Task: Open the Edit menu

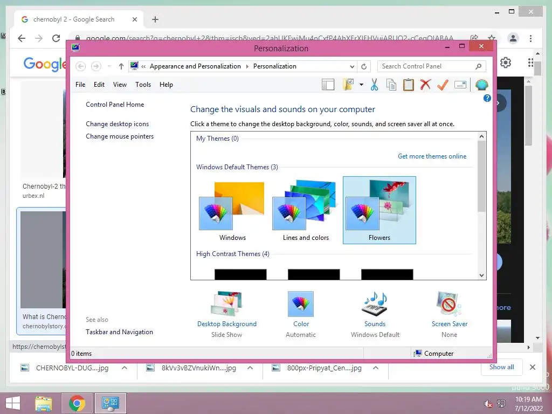Action: (x=99, y=85)
